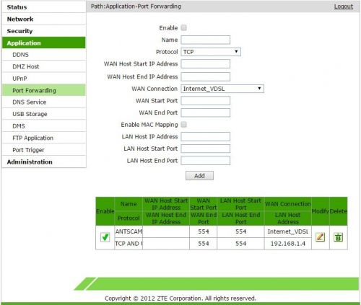The width and height of the screenshot is (361, 305).
Task: Open the DNS Service page
Action: tap(44, 102)
